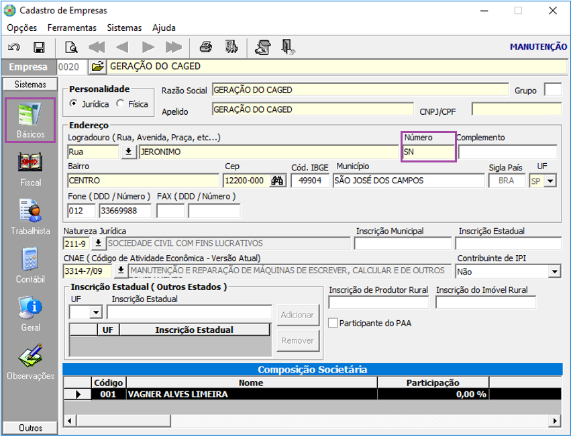Click the Complemento input field
The image size is (571, 437).
coord(508,152)
